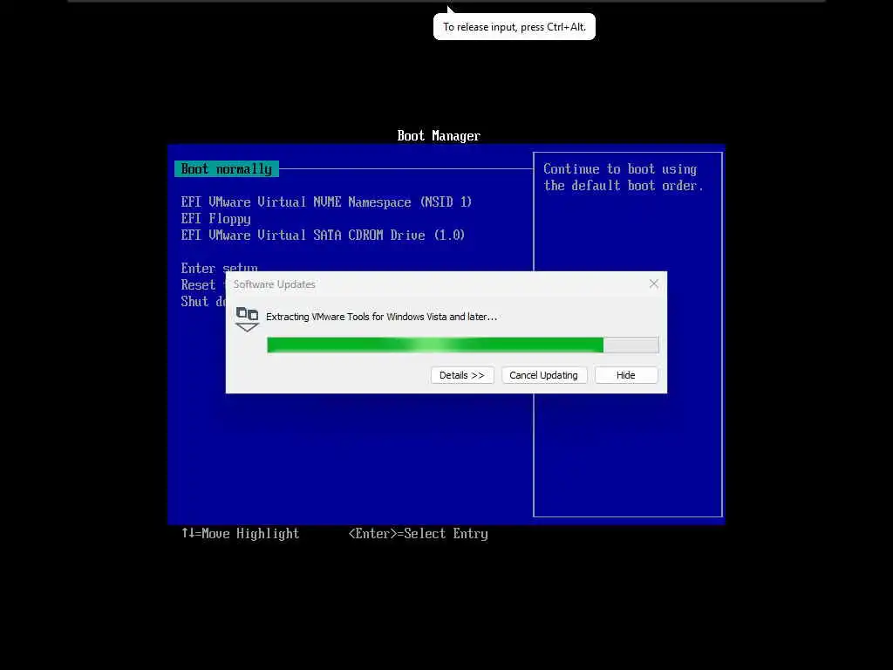Click the Boot Manager heading
The height and width of the screenshot is (670, 893).
click(439, 135)
